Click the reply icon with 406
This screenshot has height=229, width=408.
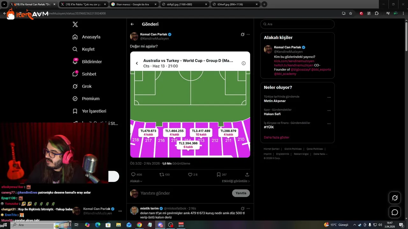pos(136,175)
